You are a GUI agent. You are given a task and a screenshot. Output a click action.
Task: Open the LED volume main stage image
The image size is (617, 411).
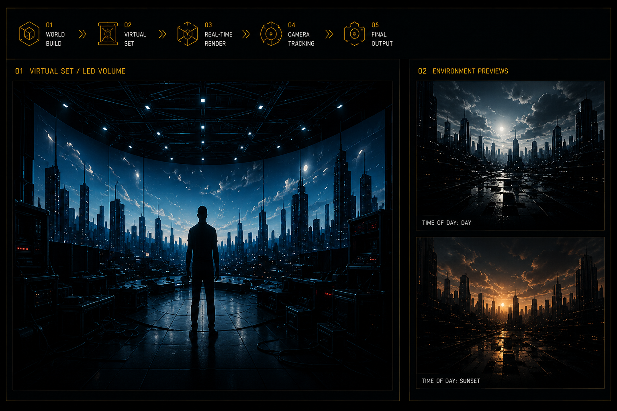point(203,235)
